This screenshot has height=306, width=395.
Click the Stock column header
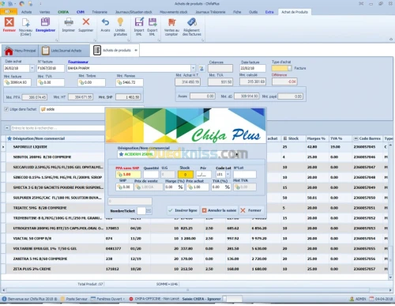pos(293,138)
